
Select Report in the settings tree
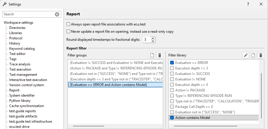(x=14, y=90)
